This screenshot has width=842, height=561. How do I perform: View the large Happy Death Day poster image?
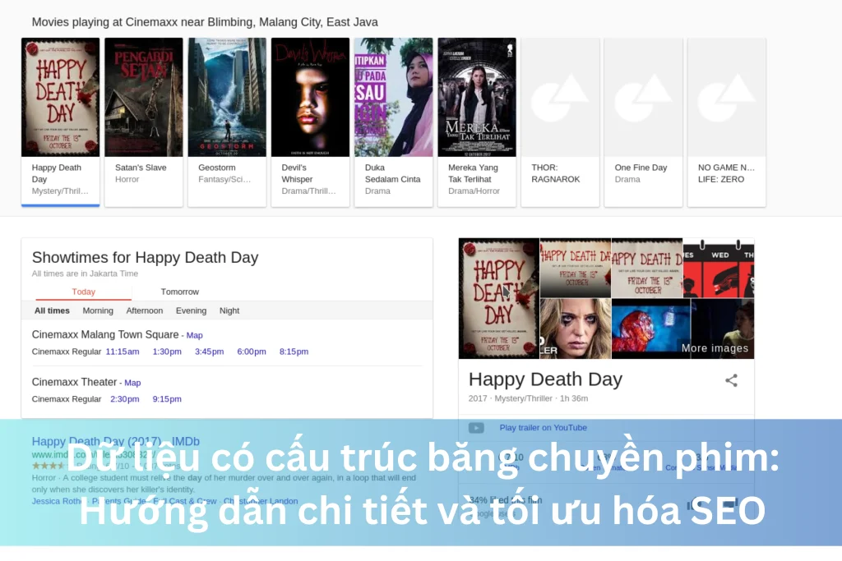[499, 298]
